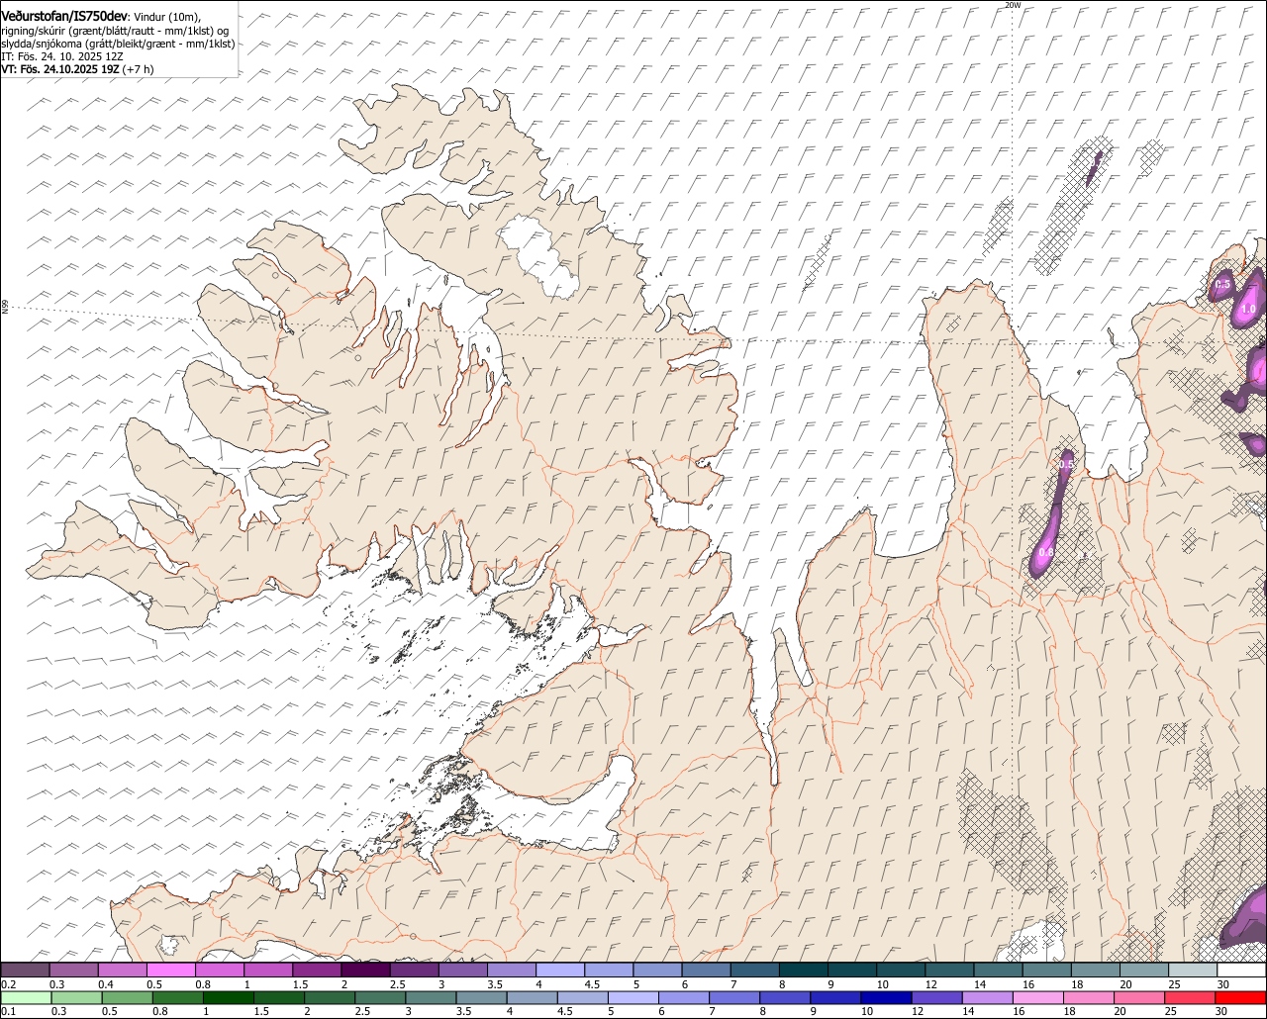Pick the bright pink 0.5 swatch in the top legend row

170,970
